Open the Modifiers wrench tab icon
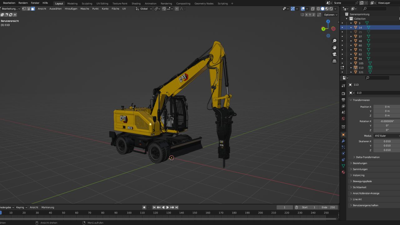Image resolution: width=400 pixels, height=225 pixels. (343, 141)
